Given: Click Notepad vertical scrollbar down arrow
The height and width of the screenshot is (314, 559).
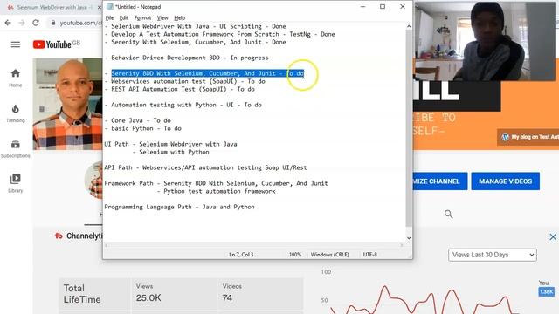Looking at the screenshot, I should coord(409,238).
